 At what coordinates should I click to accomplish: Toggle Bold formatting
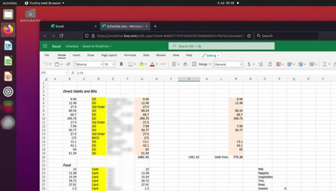coord(121,64)
